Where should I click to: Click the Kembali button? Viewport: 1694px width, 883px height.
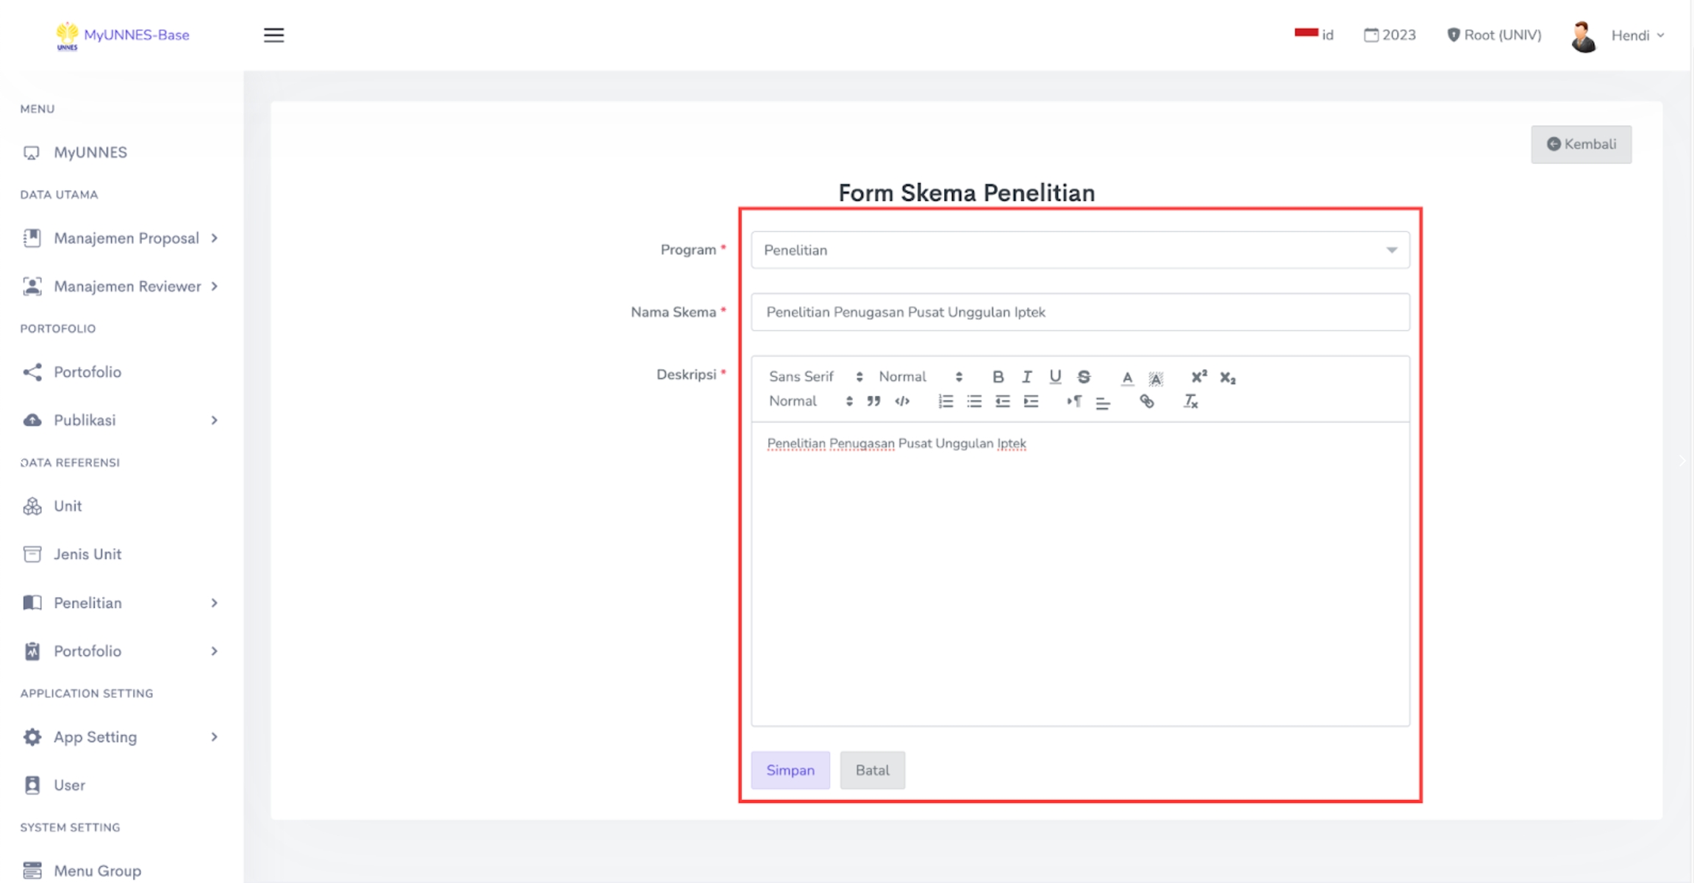pyautogui.click(x=1581, y=144)
